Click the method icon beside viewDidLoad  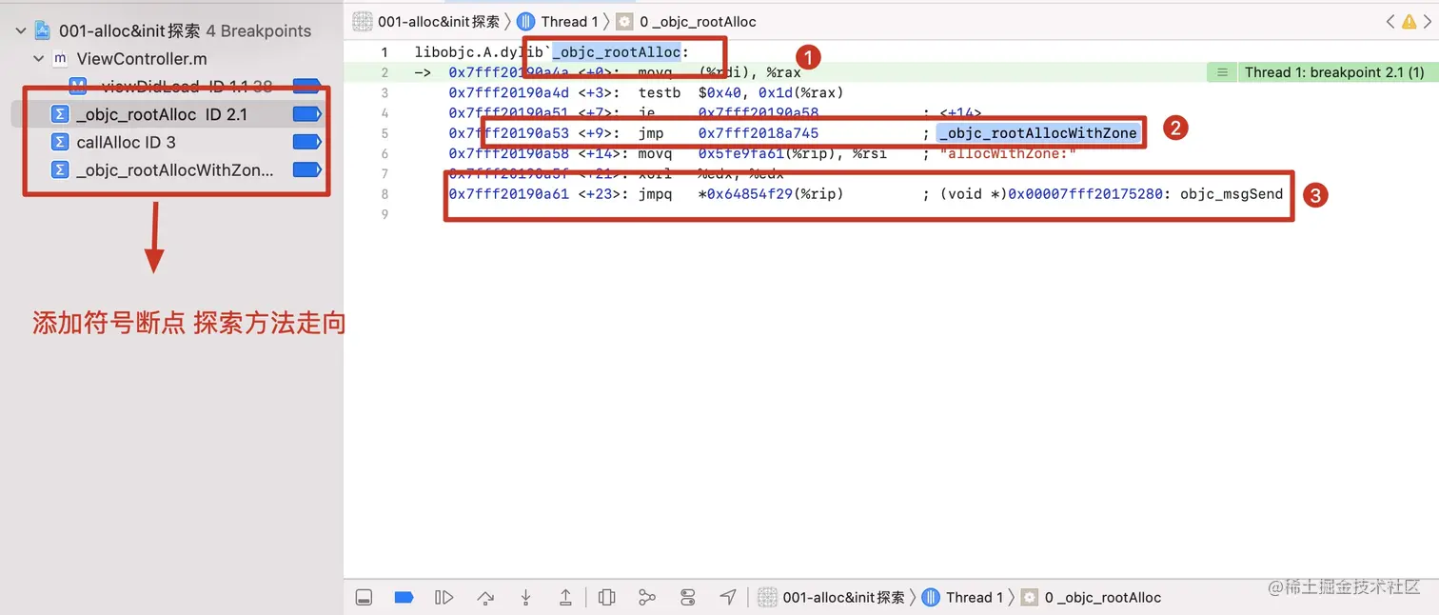coord(79,87)
